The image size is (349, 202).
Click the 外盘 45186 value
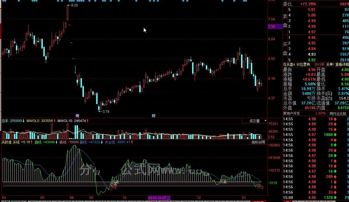click(310, 108)
